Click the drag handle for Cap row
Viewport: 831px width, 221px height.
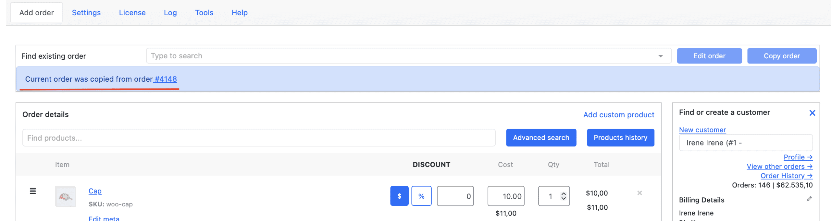tap(33, 191)
